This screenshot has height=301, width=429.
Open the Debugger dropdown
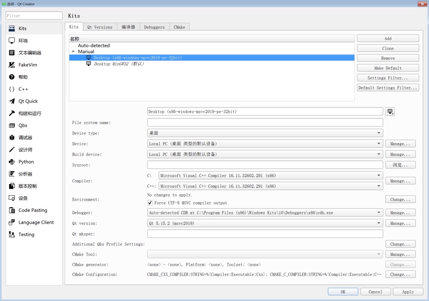pos(265,213)
